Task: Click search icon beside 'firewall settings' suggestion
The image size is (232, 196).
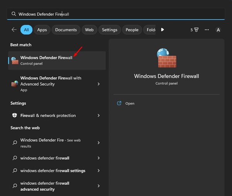Action: click(15, 171)
